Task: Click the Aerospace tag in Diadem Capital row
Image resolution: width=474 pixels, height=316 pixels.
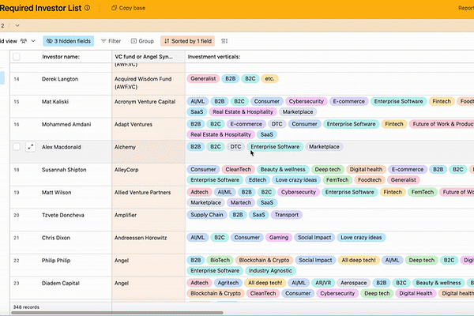Action: coord(353,283)
